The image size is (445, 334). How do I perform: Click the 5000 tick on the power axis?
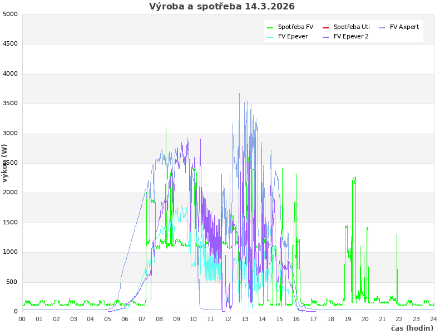[x=10, y=14]
